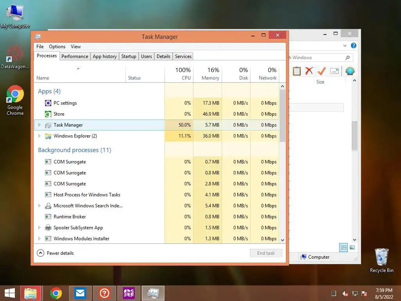Switch Explorer to details view icon
This screenshot has height=301, width=401.
coord(343,247)
